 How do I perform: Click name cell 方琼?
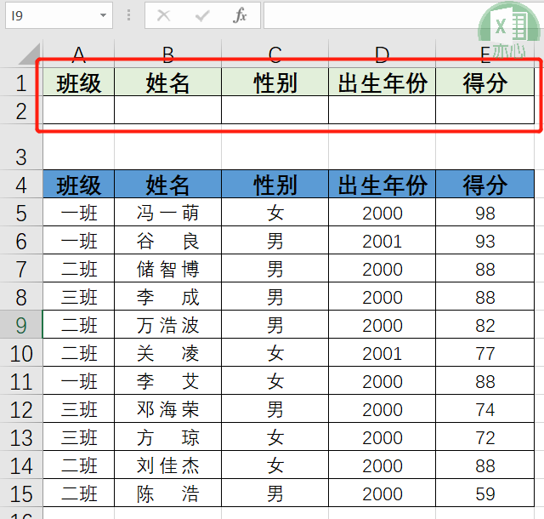pos(168,437)
